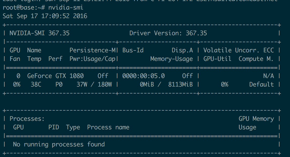
Task: Click the Processes: section label
Action: [x=27, y=119]
